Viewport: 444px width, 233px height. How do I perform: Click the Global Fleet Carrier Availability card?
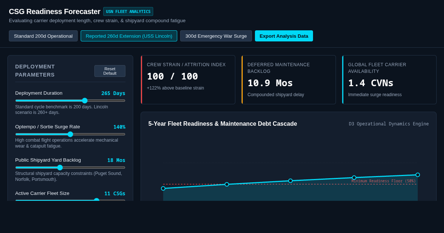(x=389, y=80)
